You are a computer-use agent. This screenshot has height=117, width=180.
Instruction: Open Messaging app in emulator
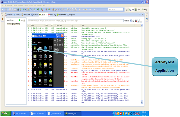[40, 74]
